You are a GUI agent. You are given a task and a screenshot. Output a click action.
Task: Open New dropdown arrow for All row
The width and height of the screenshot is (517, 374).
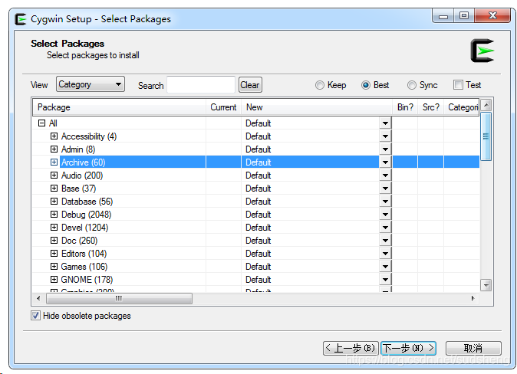385,123
